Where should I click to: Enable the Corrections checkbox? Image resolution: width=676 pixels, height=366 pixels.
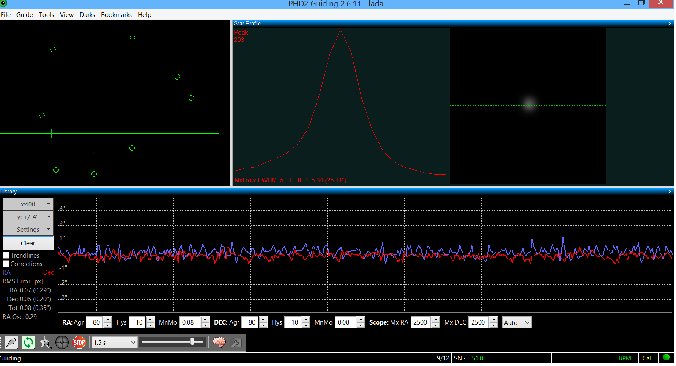coord(6,264)
